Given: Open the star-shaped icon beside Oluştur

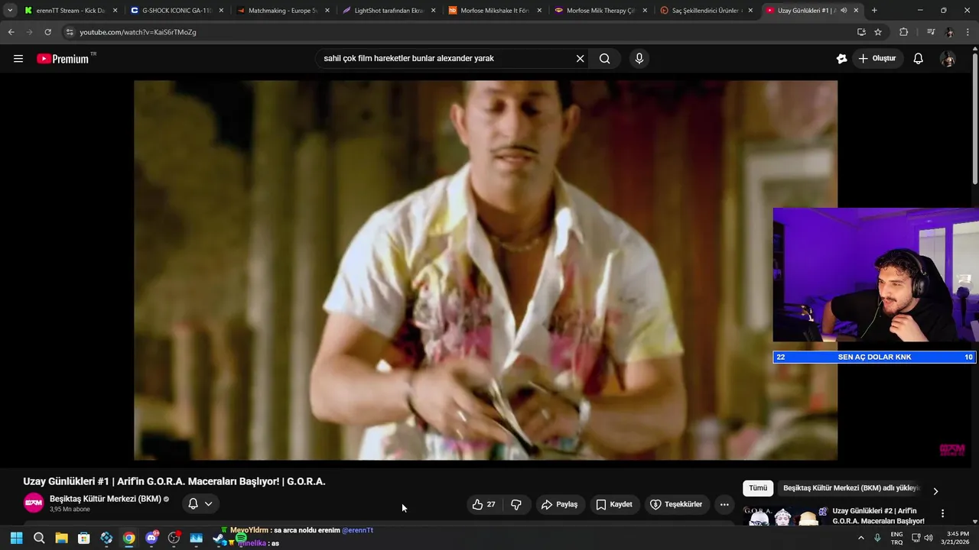Looking at the screenshot, I should 842,59.
